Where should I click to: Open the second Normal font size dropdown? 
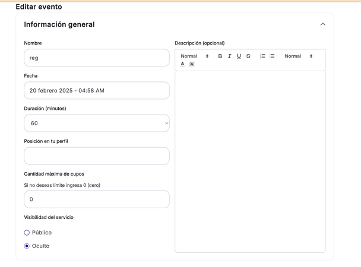pyautogui.click(x=299, y=56)
